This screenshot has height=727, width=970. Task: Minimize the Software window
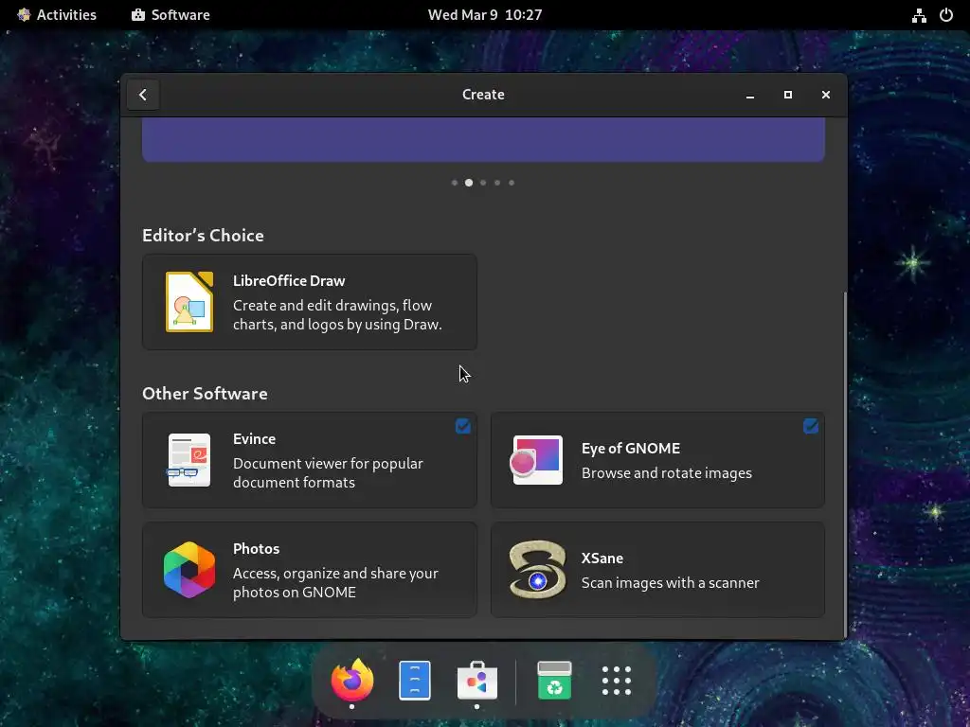[x=750, y=95]
